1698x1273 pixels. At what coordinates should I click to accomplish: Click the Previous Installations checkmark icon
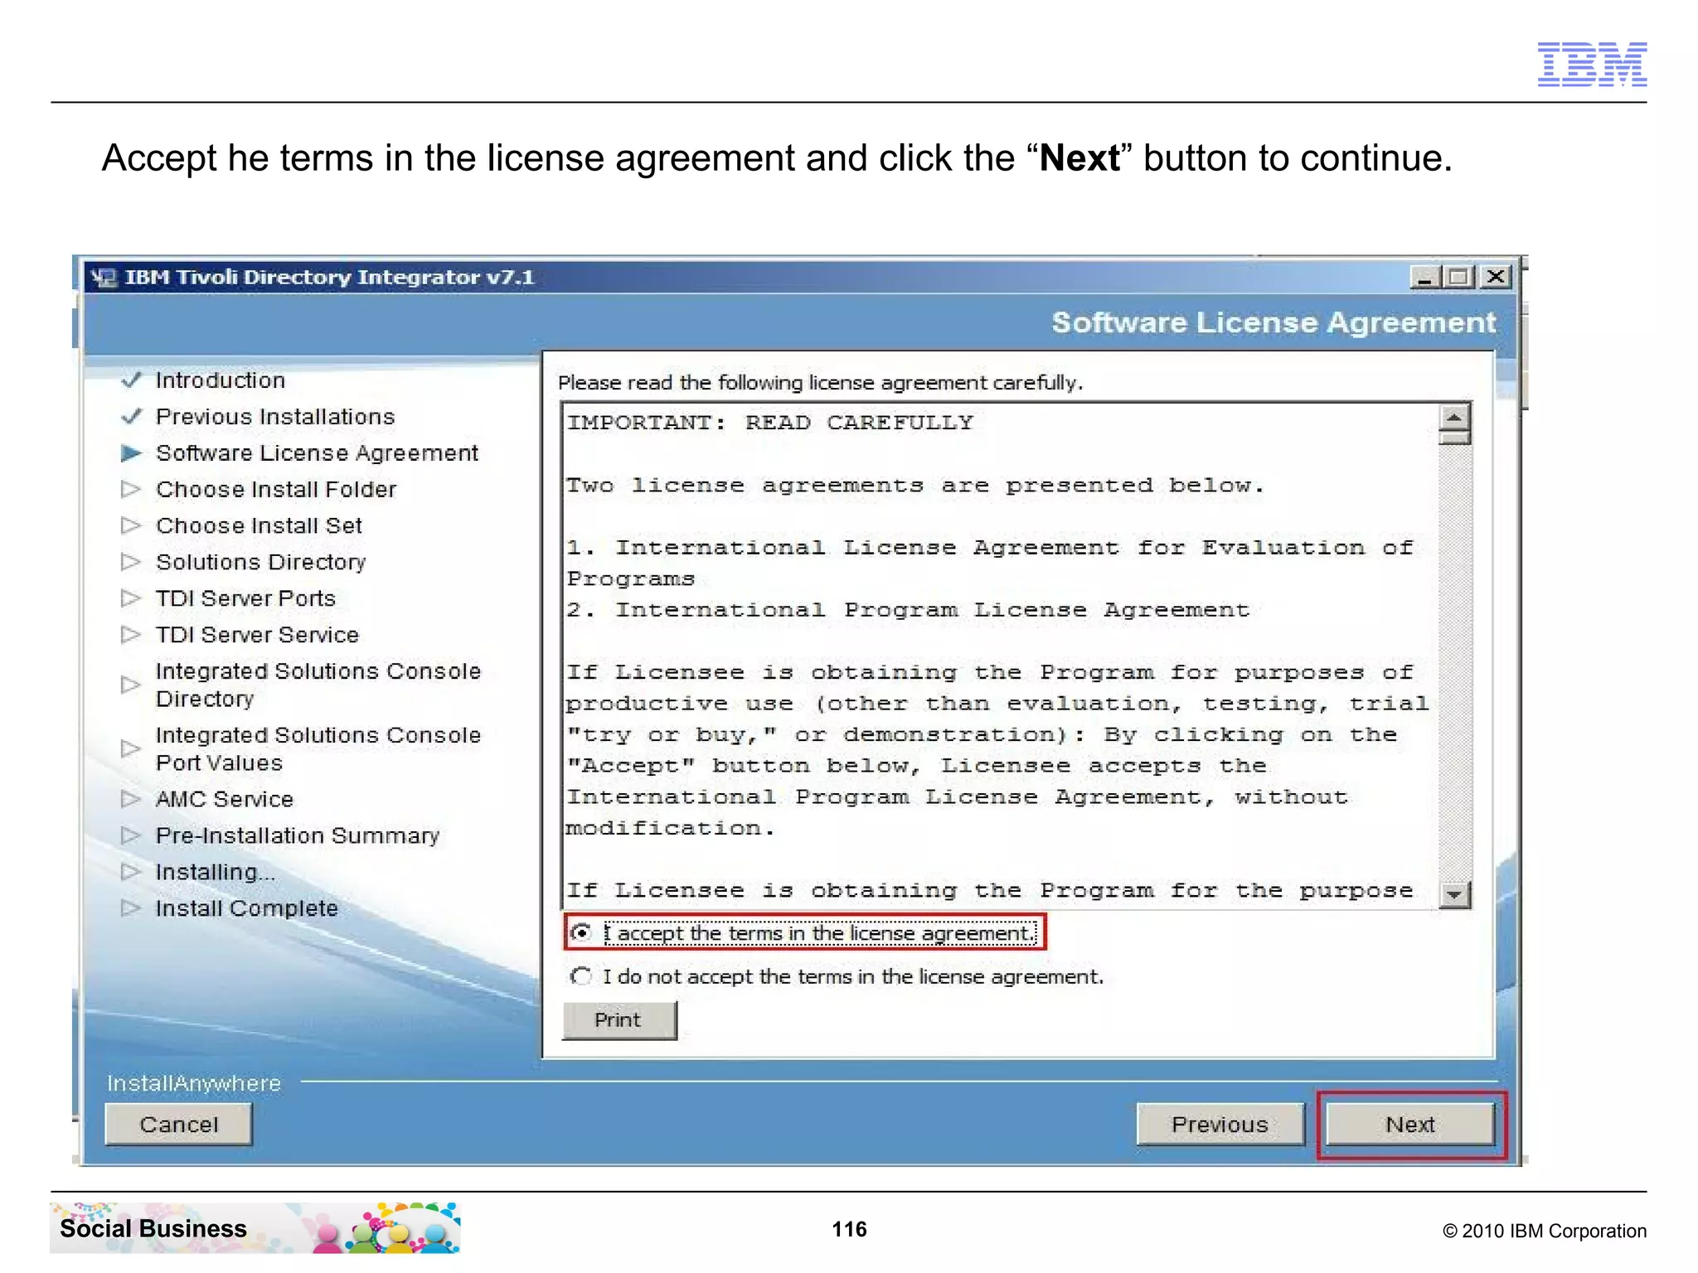[131, 416]
